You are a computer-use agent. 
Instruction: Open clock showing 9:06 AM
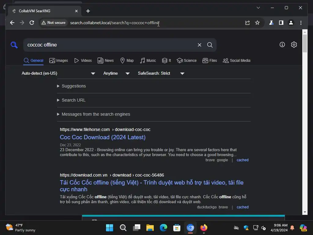click(279, 228)
